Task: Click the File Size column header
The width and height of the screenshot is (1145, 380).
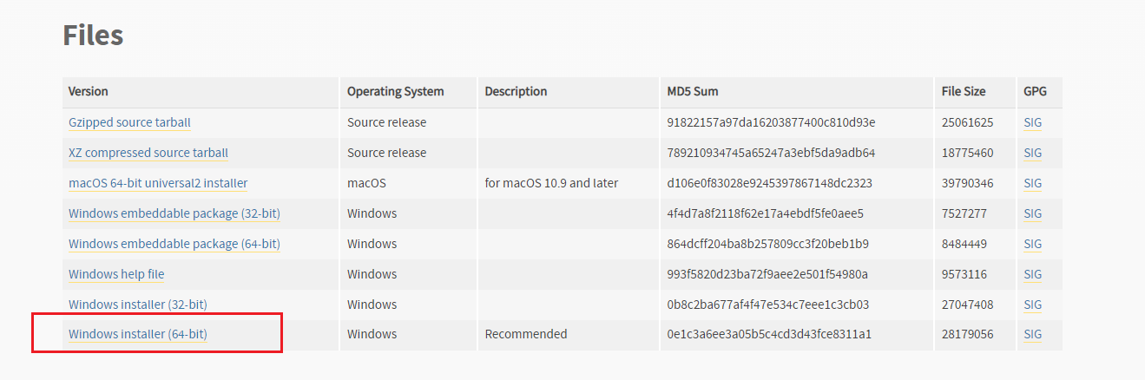Action: click(x=963, y=91)
